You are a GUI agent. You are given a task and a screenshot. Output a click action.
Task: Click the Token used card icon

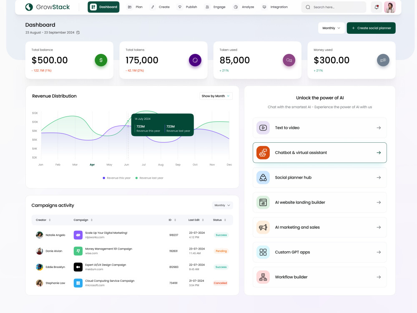pyautogui.click(x=289, y=60)
